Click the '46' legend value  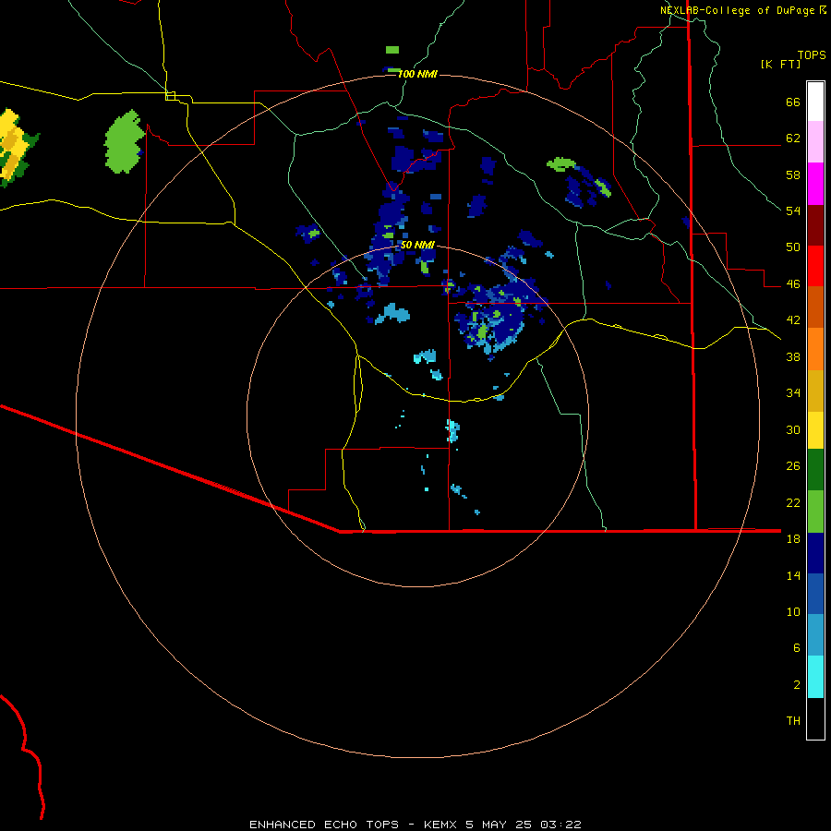793,284
